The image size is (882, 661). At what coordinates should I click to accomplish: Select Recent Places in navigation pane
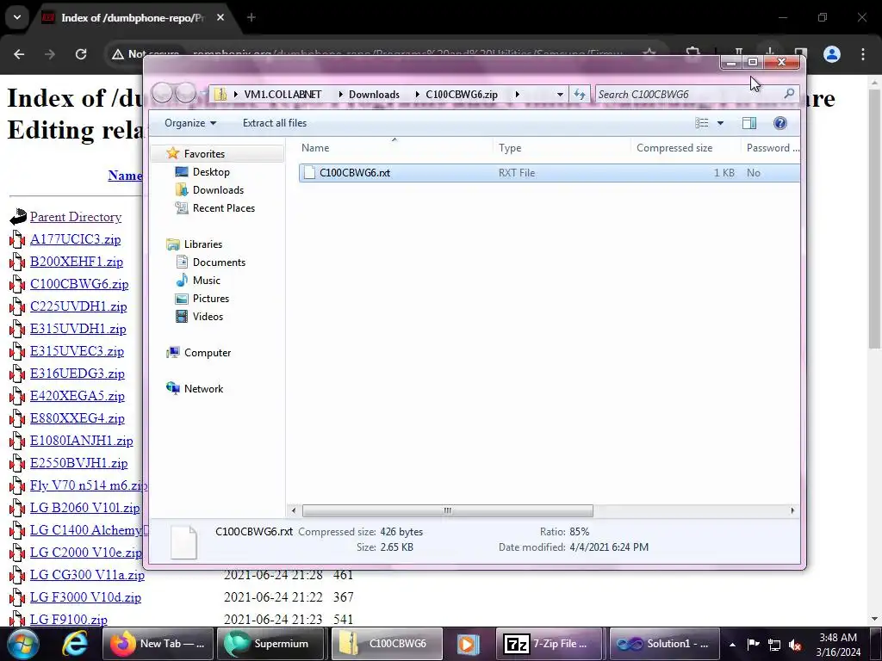(x=223, y=208)
